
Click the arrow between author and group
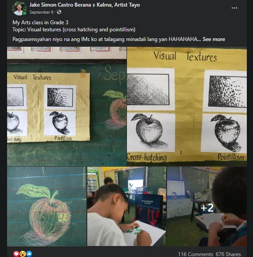point(94,5)
